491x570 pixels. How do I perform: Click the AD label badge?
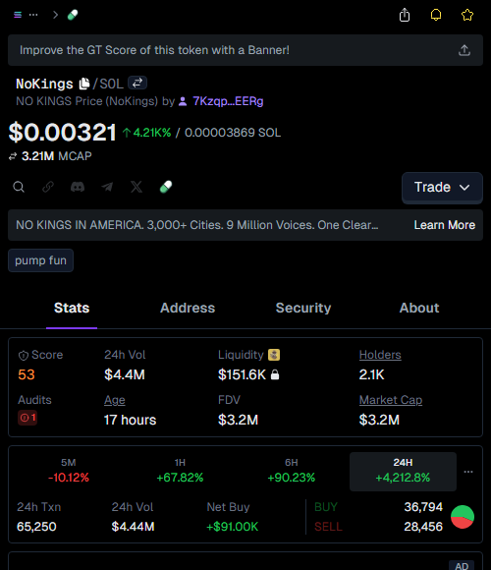click(x=462, y=566)
